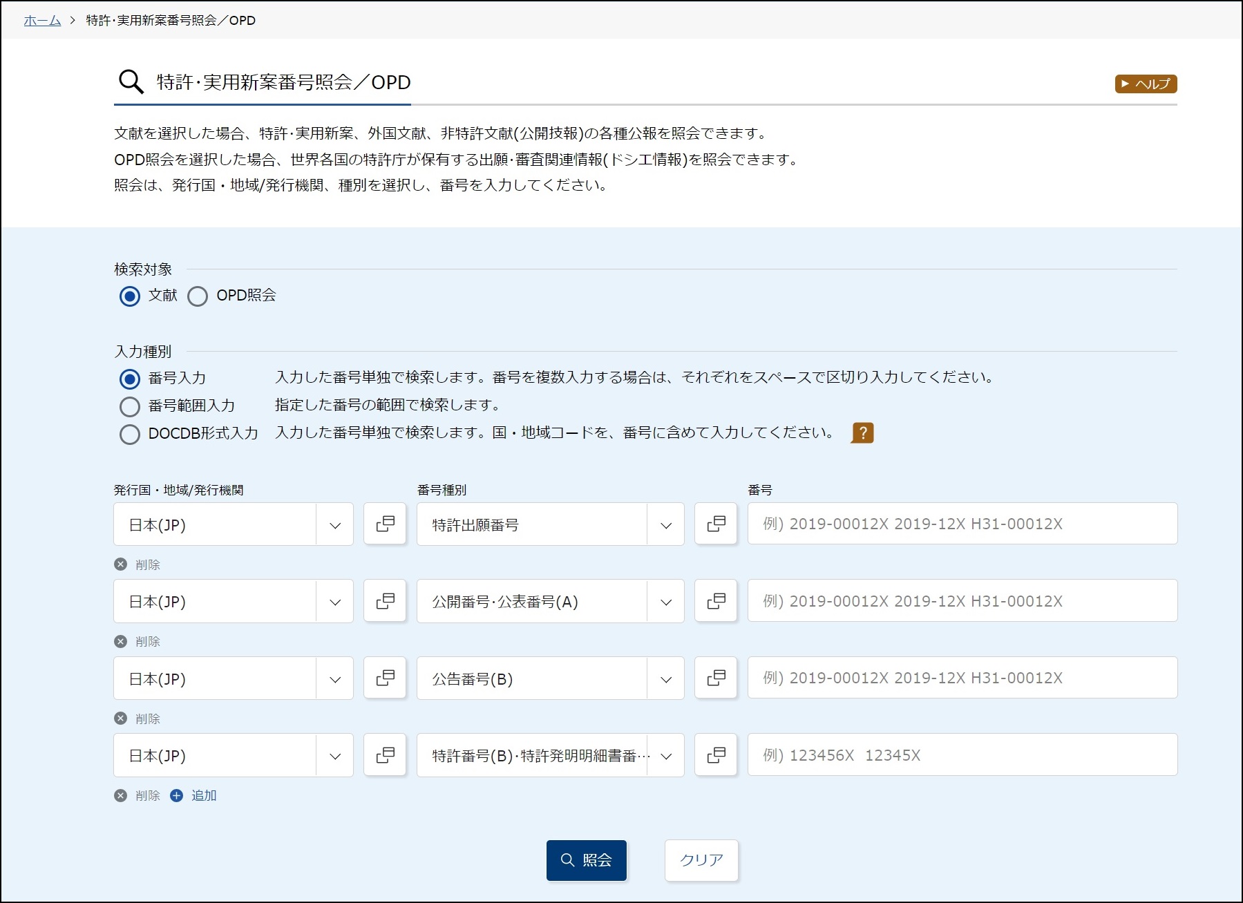The image size is (1243, 903).
Task: Click the copy icon beside the first 日本(JP) dropdown
Action: pyautogui.click(x=385, y=524)
